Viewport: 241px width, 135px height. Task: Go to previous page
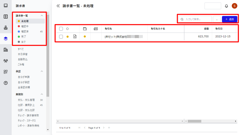pyautogui.click(x=85, y=128)
